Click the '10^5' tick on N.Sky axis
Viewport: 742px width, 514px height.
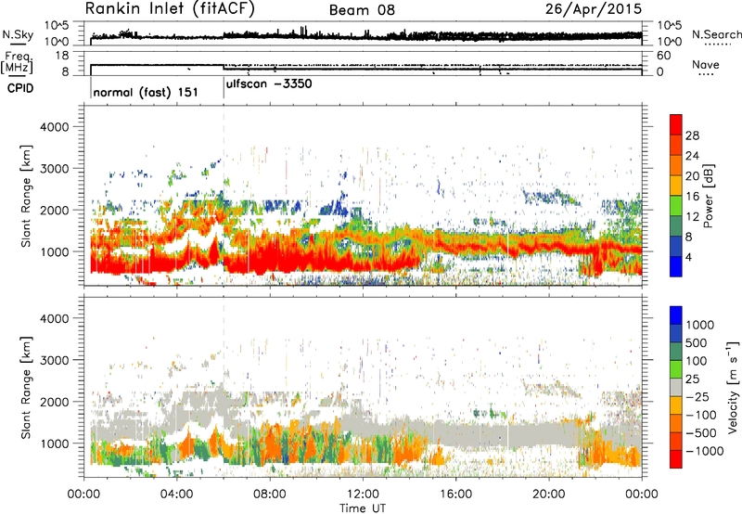pos(57,25)
